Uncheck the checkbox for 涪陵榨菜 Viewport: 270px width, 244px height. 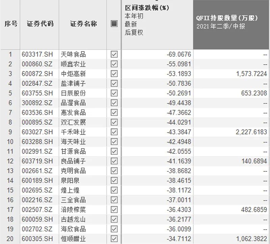click(x=114, y=209)
